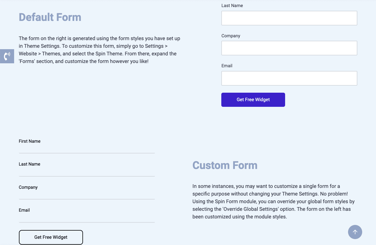Click the Get Free Widget button under Email

tap(253, 99)
